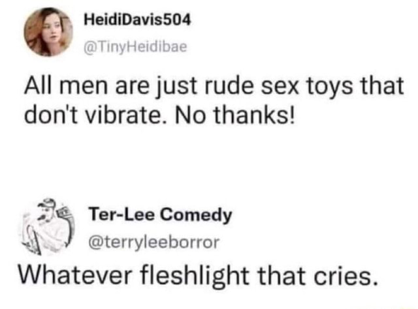Click the "504" in Heidi's display name
418x309 pixels.
click(176, 20)
